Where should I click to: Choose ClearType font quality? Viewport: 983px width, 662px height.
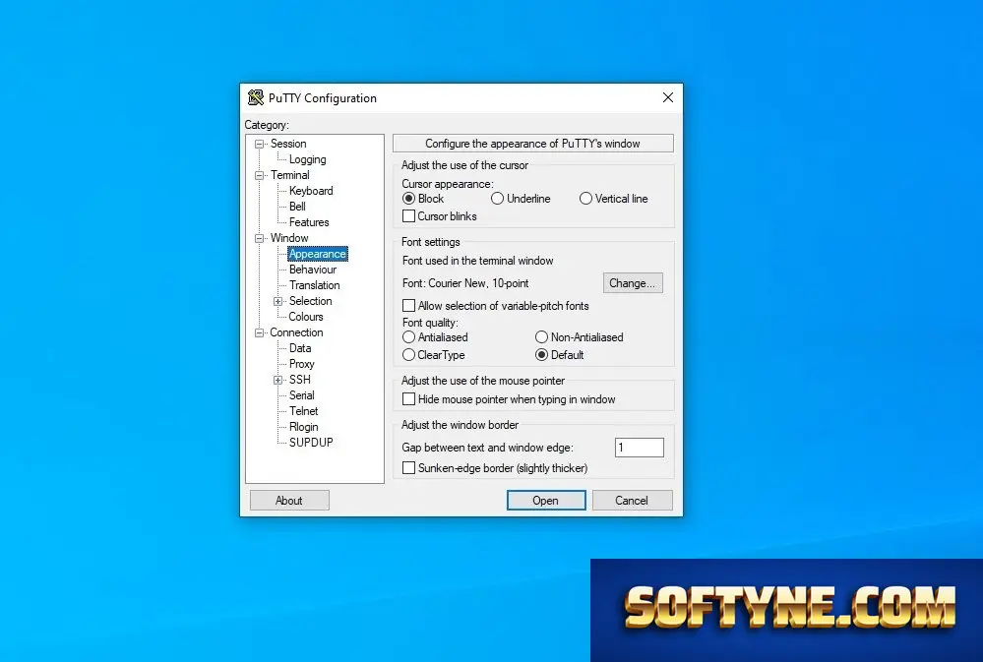408,355
